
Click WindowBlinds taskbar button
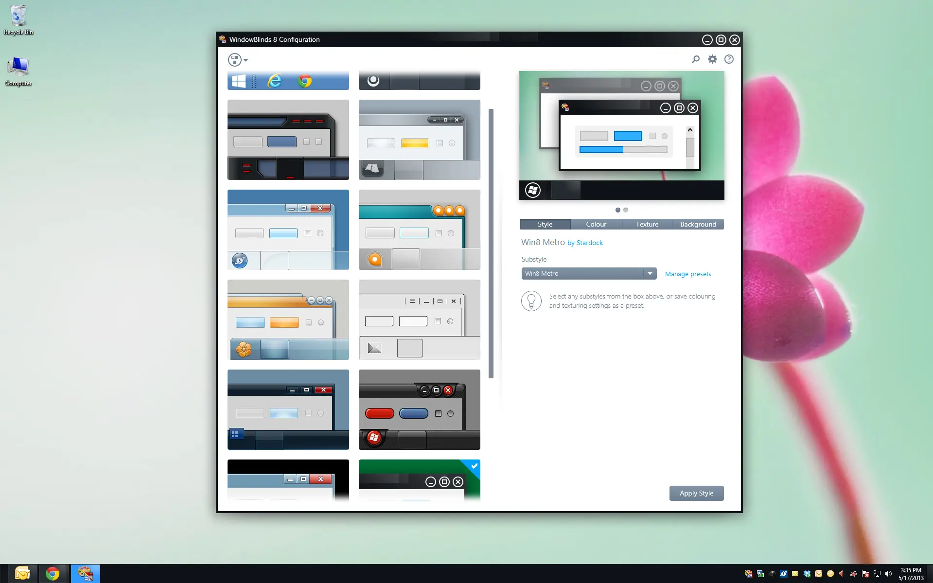(86, 574)
